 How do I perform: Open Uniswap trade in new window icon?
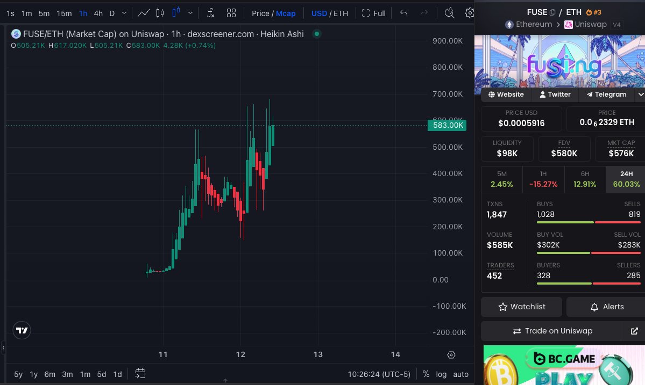point(634,331)
